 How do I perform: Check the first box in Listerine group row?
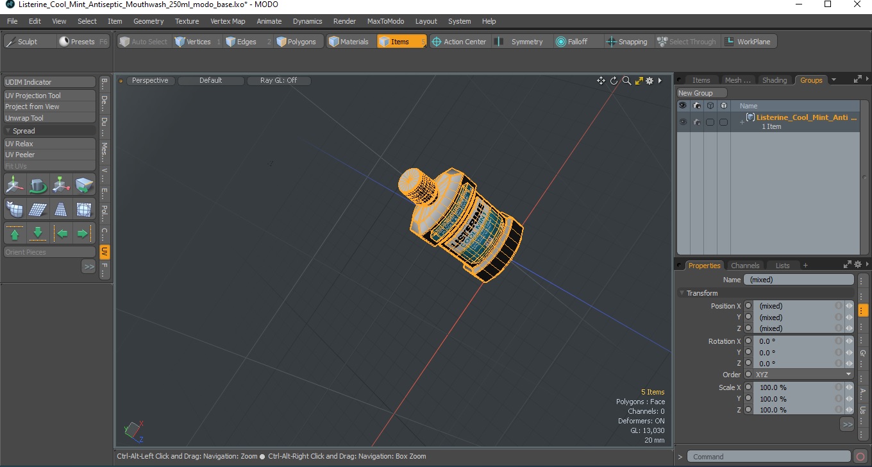710,122
